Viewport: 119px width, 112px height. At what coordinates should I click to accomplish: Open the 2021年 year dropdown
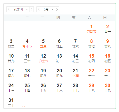coord(20,9)
